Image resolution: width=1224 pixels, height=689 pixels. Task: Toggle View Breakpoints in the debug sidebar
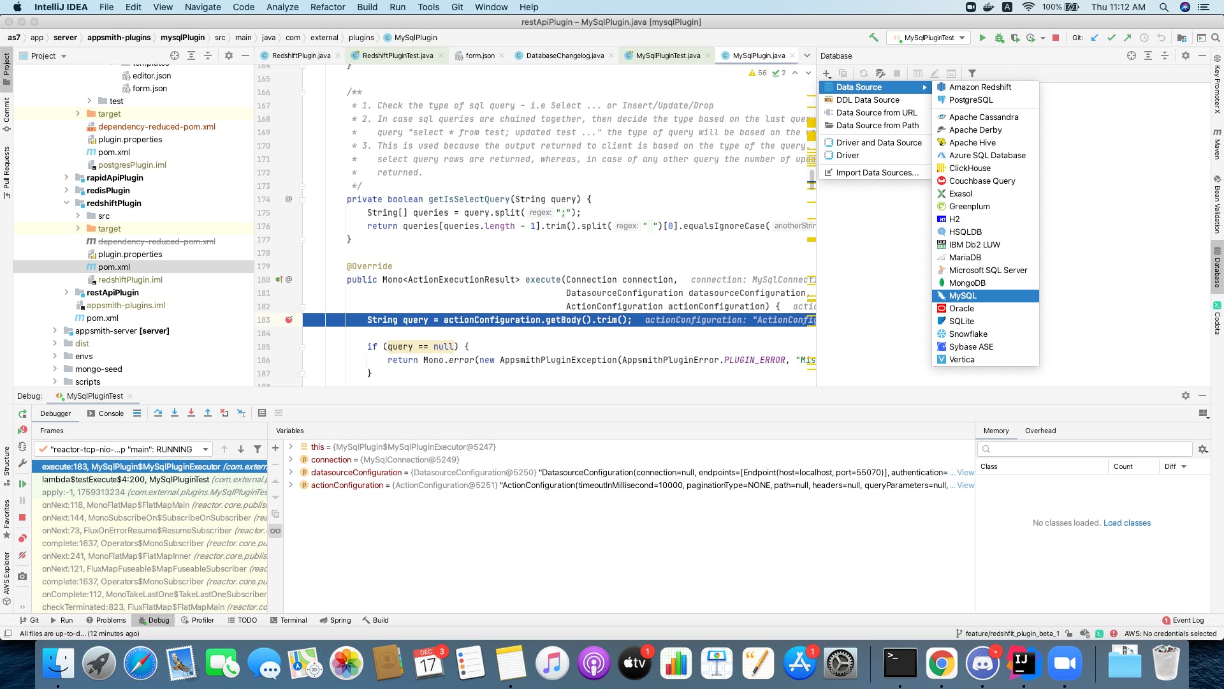tap(22, 538)
